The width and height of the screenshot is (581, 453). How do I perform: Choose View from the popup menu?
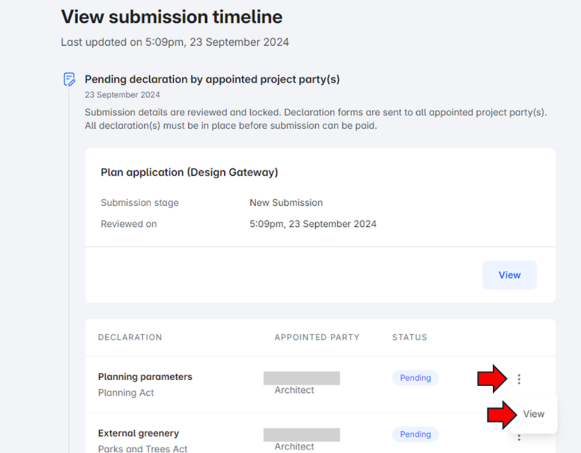coord(533,414)
